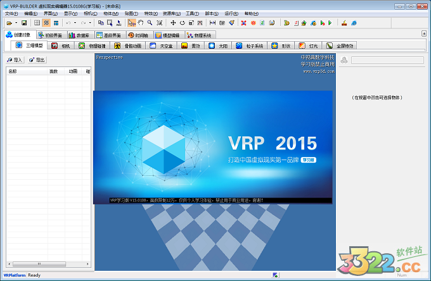431x281 pixels.
Task: Select the move cross-arrows tool
Action: tap(173, 23)
